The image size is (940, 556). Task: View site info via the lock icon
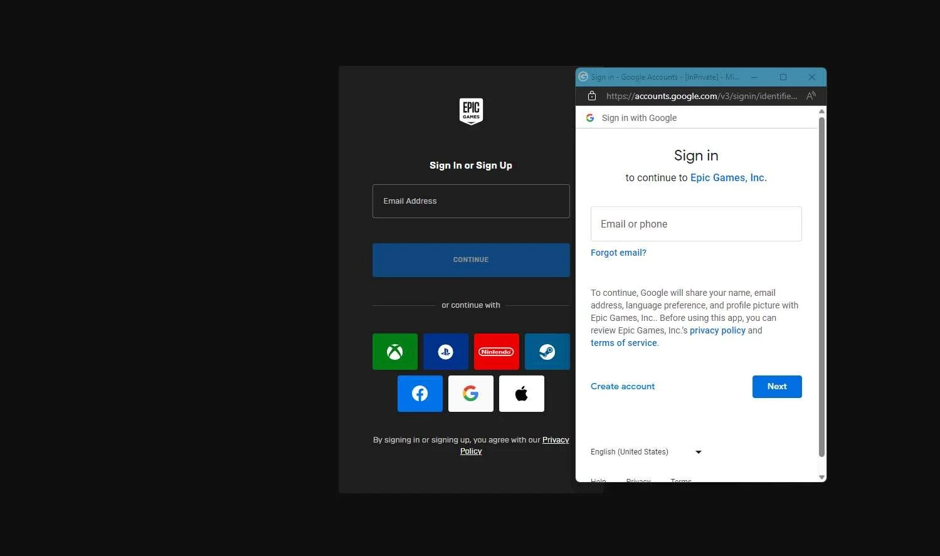pyautogui.click(x=591, y=96)
